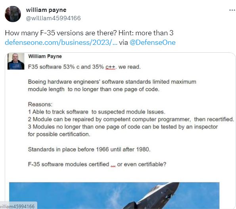This screenshot has width=236, height=209.
Task: Click the william payne display name
Action: pyautogui.click(x=46, y=10)
